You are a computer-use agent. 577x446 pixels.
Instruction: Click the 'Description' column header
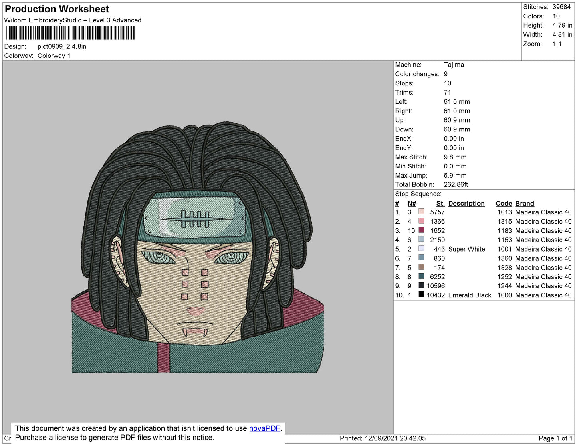tap(466, 203)
